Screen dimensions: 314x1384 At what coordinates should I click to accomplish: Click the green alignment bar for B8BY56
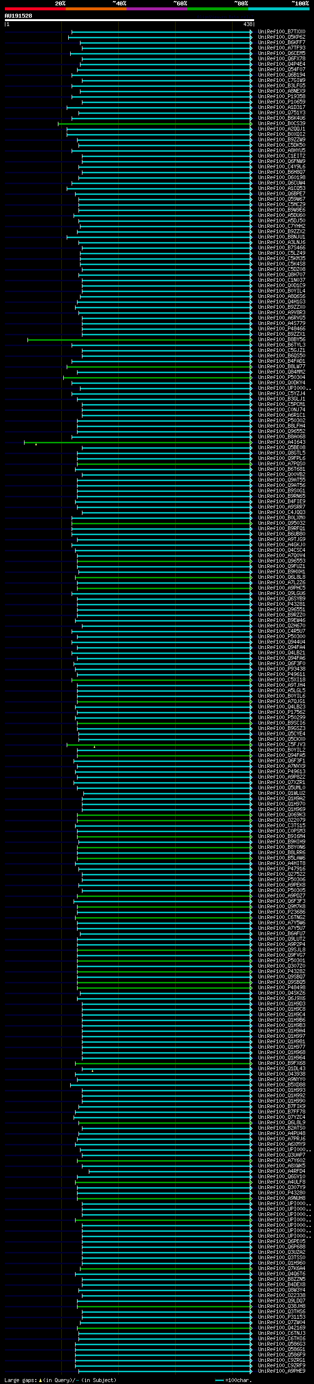[139, 340]
